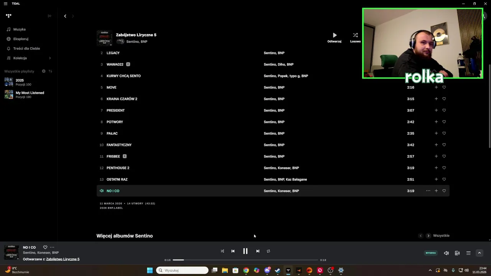Favorite the PENTHOUSE 2 track
Image resolution: width=491 pixels, height=276 pixels.
click(x=444, y=168)
